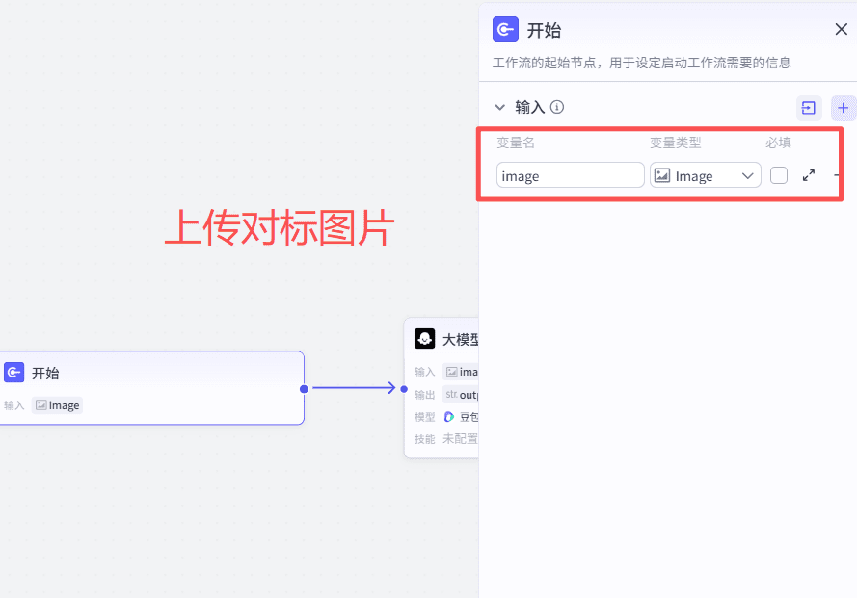Click the input port of 大模型 node

click(404, 389)
